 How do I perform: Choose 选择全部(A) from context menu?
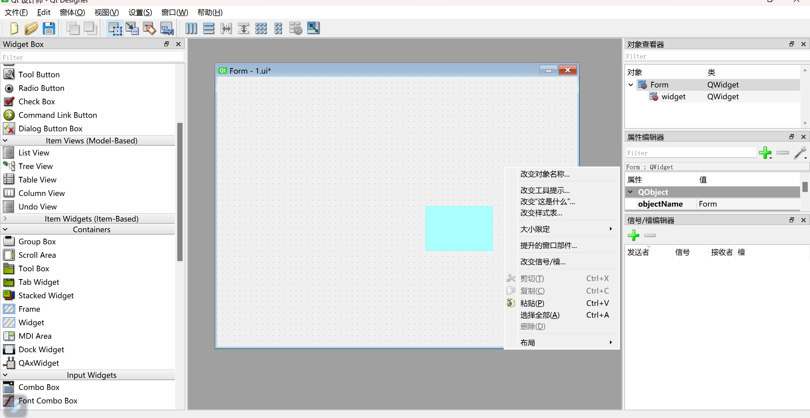(562, 315)
